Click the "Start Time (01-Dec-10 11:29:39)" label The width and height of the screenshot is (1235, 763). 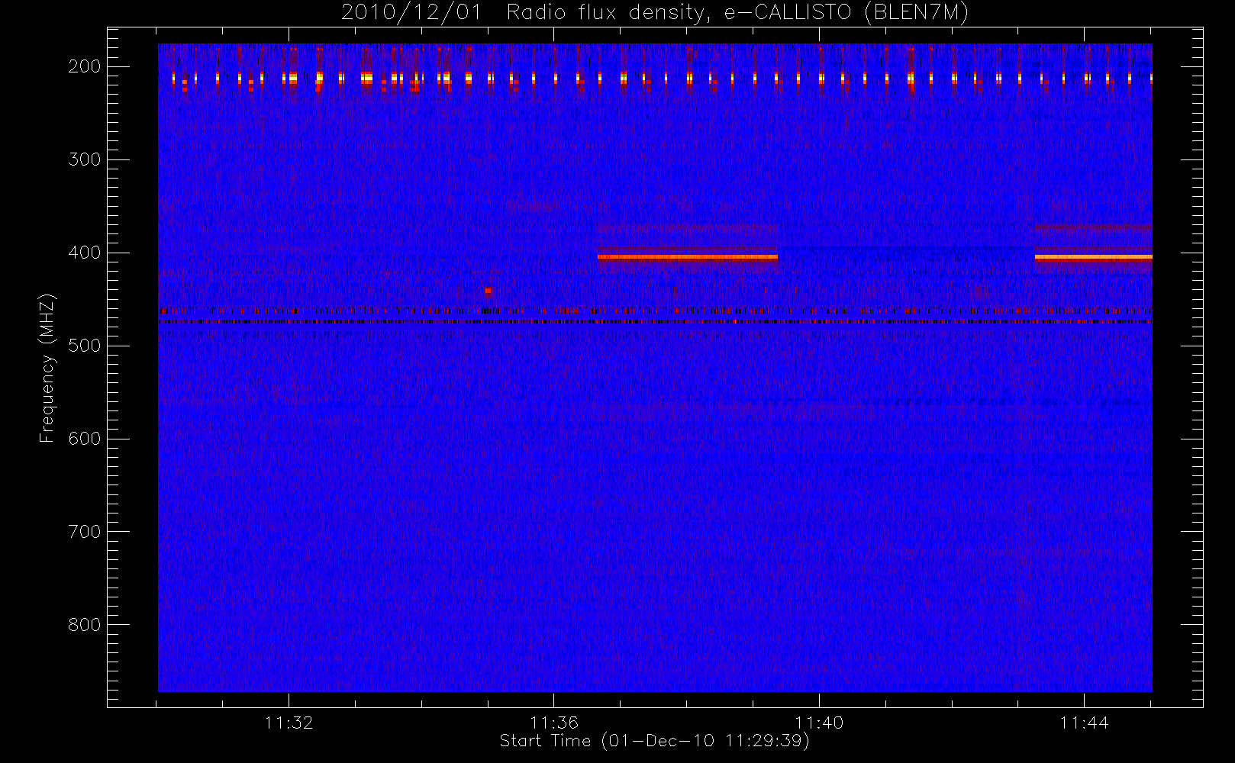pos(654,741)
